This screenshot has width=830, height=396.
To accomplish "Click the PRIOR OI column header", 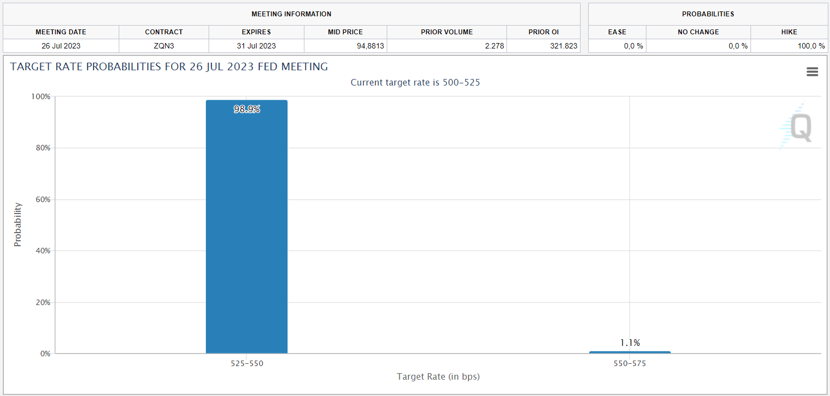I will [544, 32].
